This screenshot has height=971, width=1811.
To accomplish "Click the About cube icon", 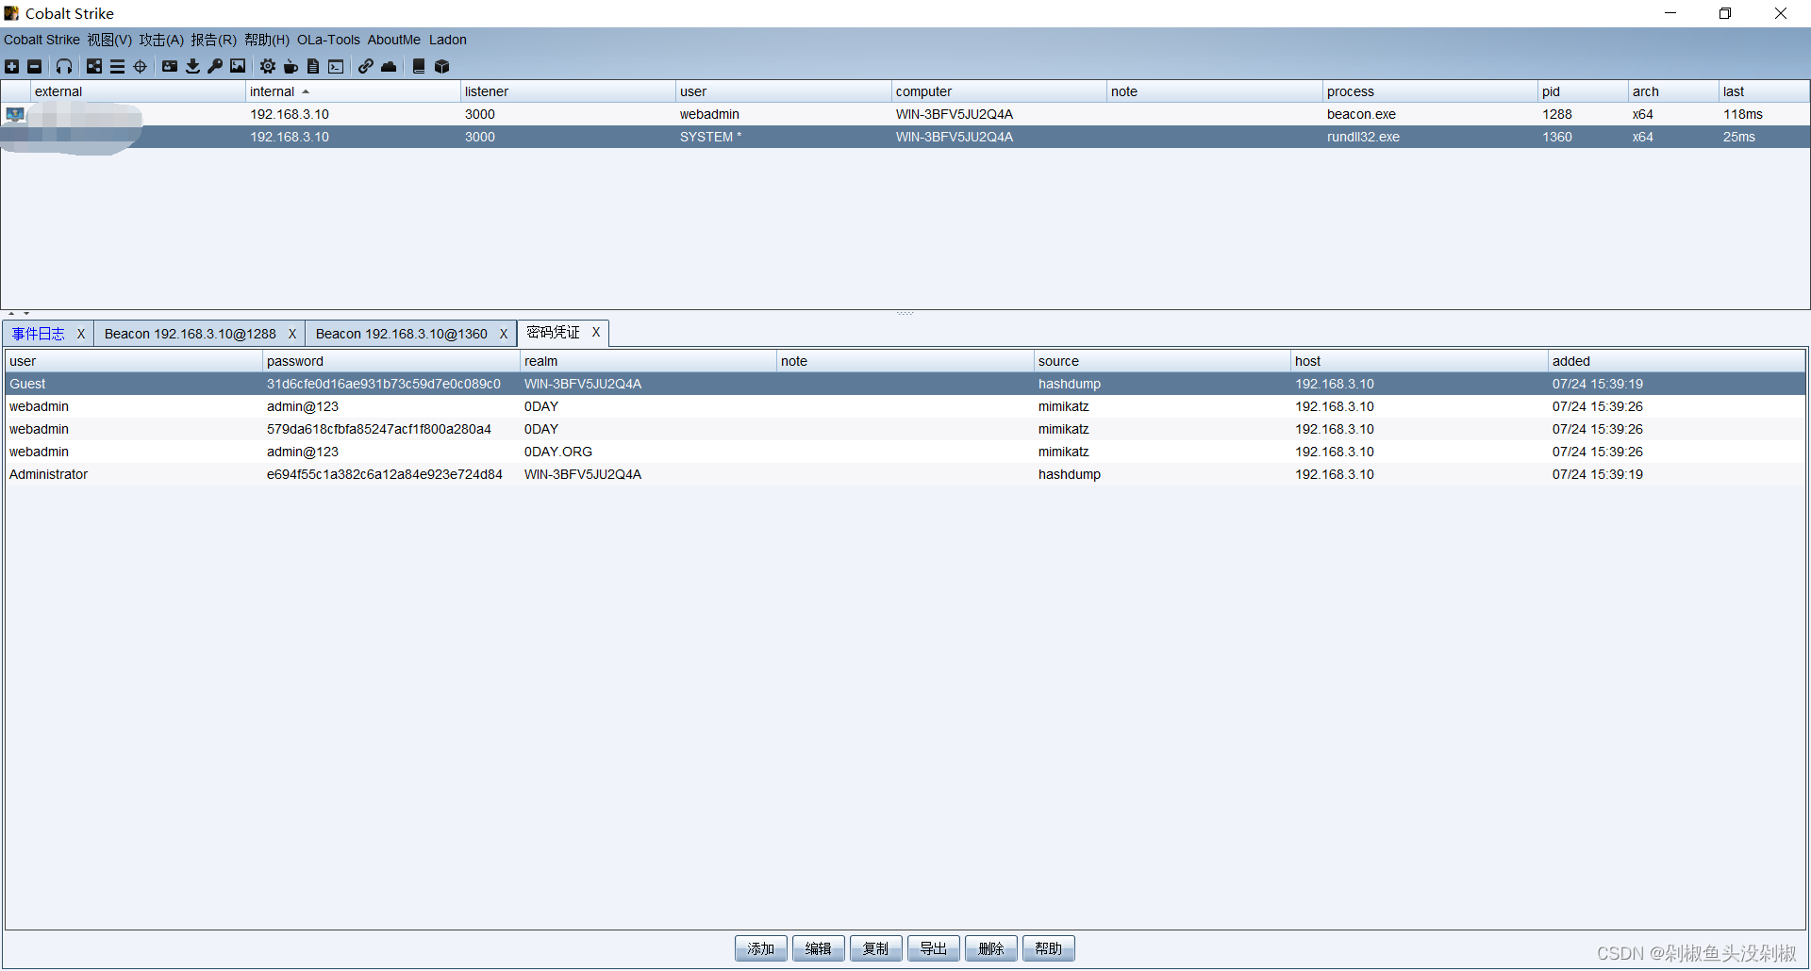I will pyautogui.click(x=441, y=66).
